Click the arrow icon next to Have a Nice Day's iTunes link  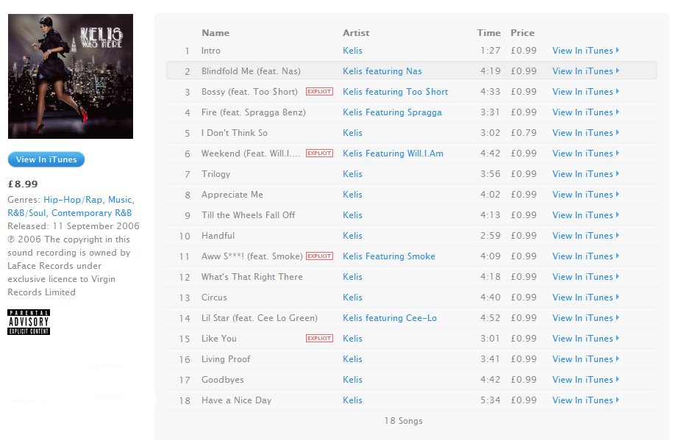tap(618, 400)
